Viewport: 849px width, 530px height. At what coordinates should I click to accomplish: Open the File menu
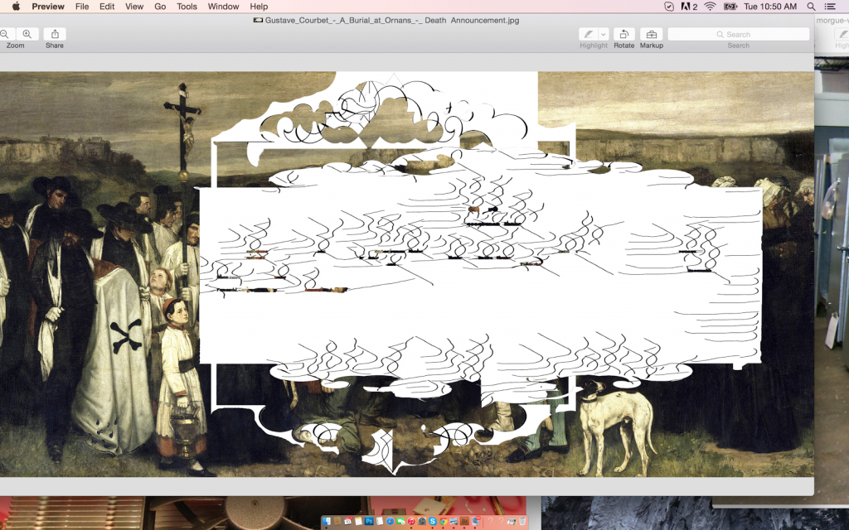point(82,7)
